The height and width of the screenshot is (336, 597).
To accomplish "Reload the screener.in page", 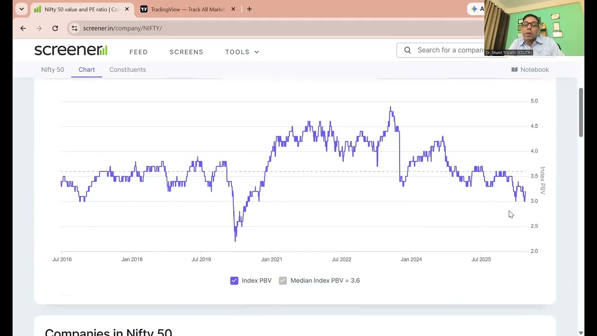I will (x=55, y=28).
